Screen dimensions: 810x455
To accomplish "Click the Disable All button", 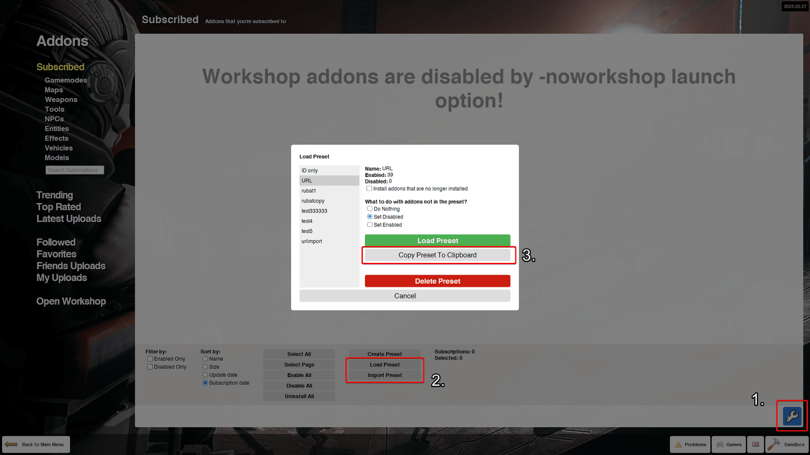I will (x=299, y=386).
